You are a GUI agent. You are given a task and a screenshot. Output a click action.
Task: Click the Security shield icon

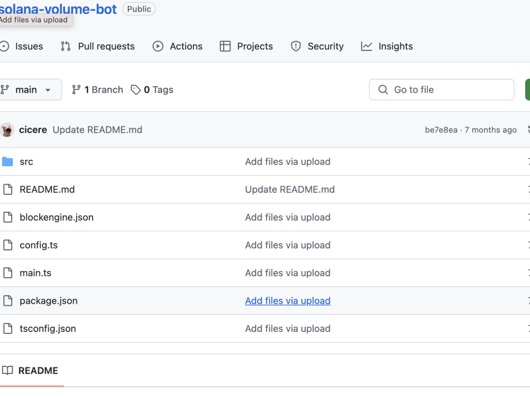click(x=296, y=46)
